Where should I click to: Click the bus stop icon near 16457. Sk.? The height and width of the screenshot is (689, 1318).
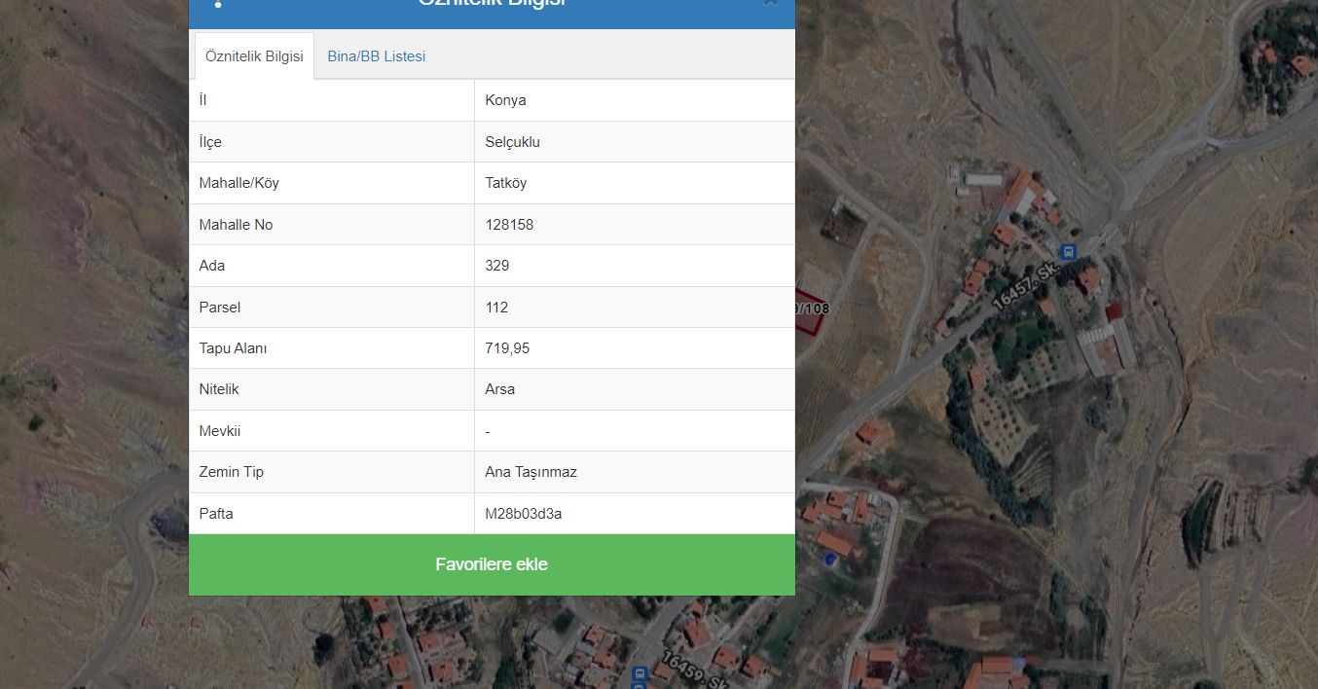click(1069, 252)
